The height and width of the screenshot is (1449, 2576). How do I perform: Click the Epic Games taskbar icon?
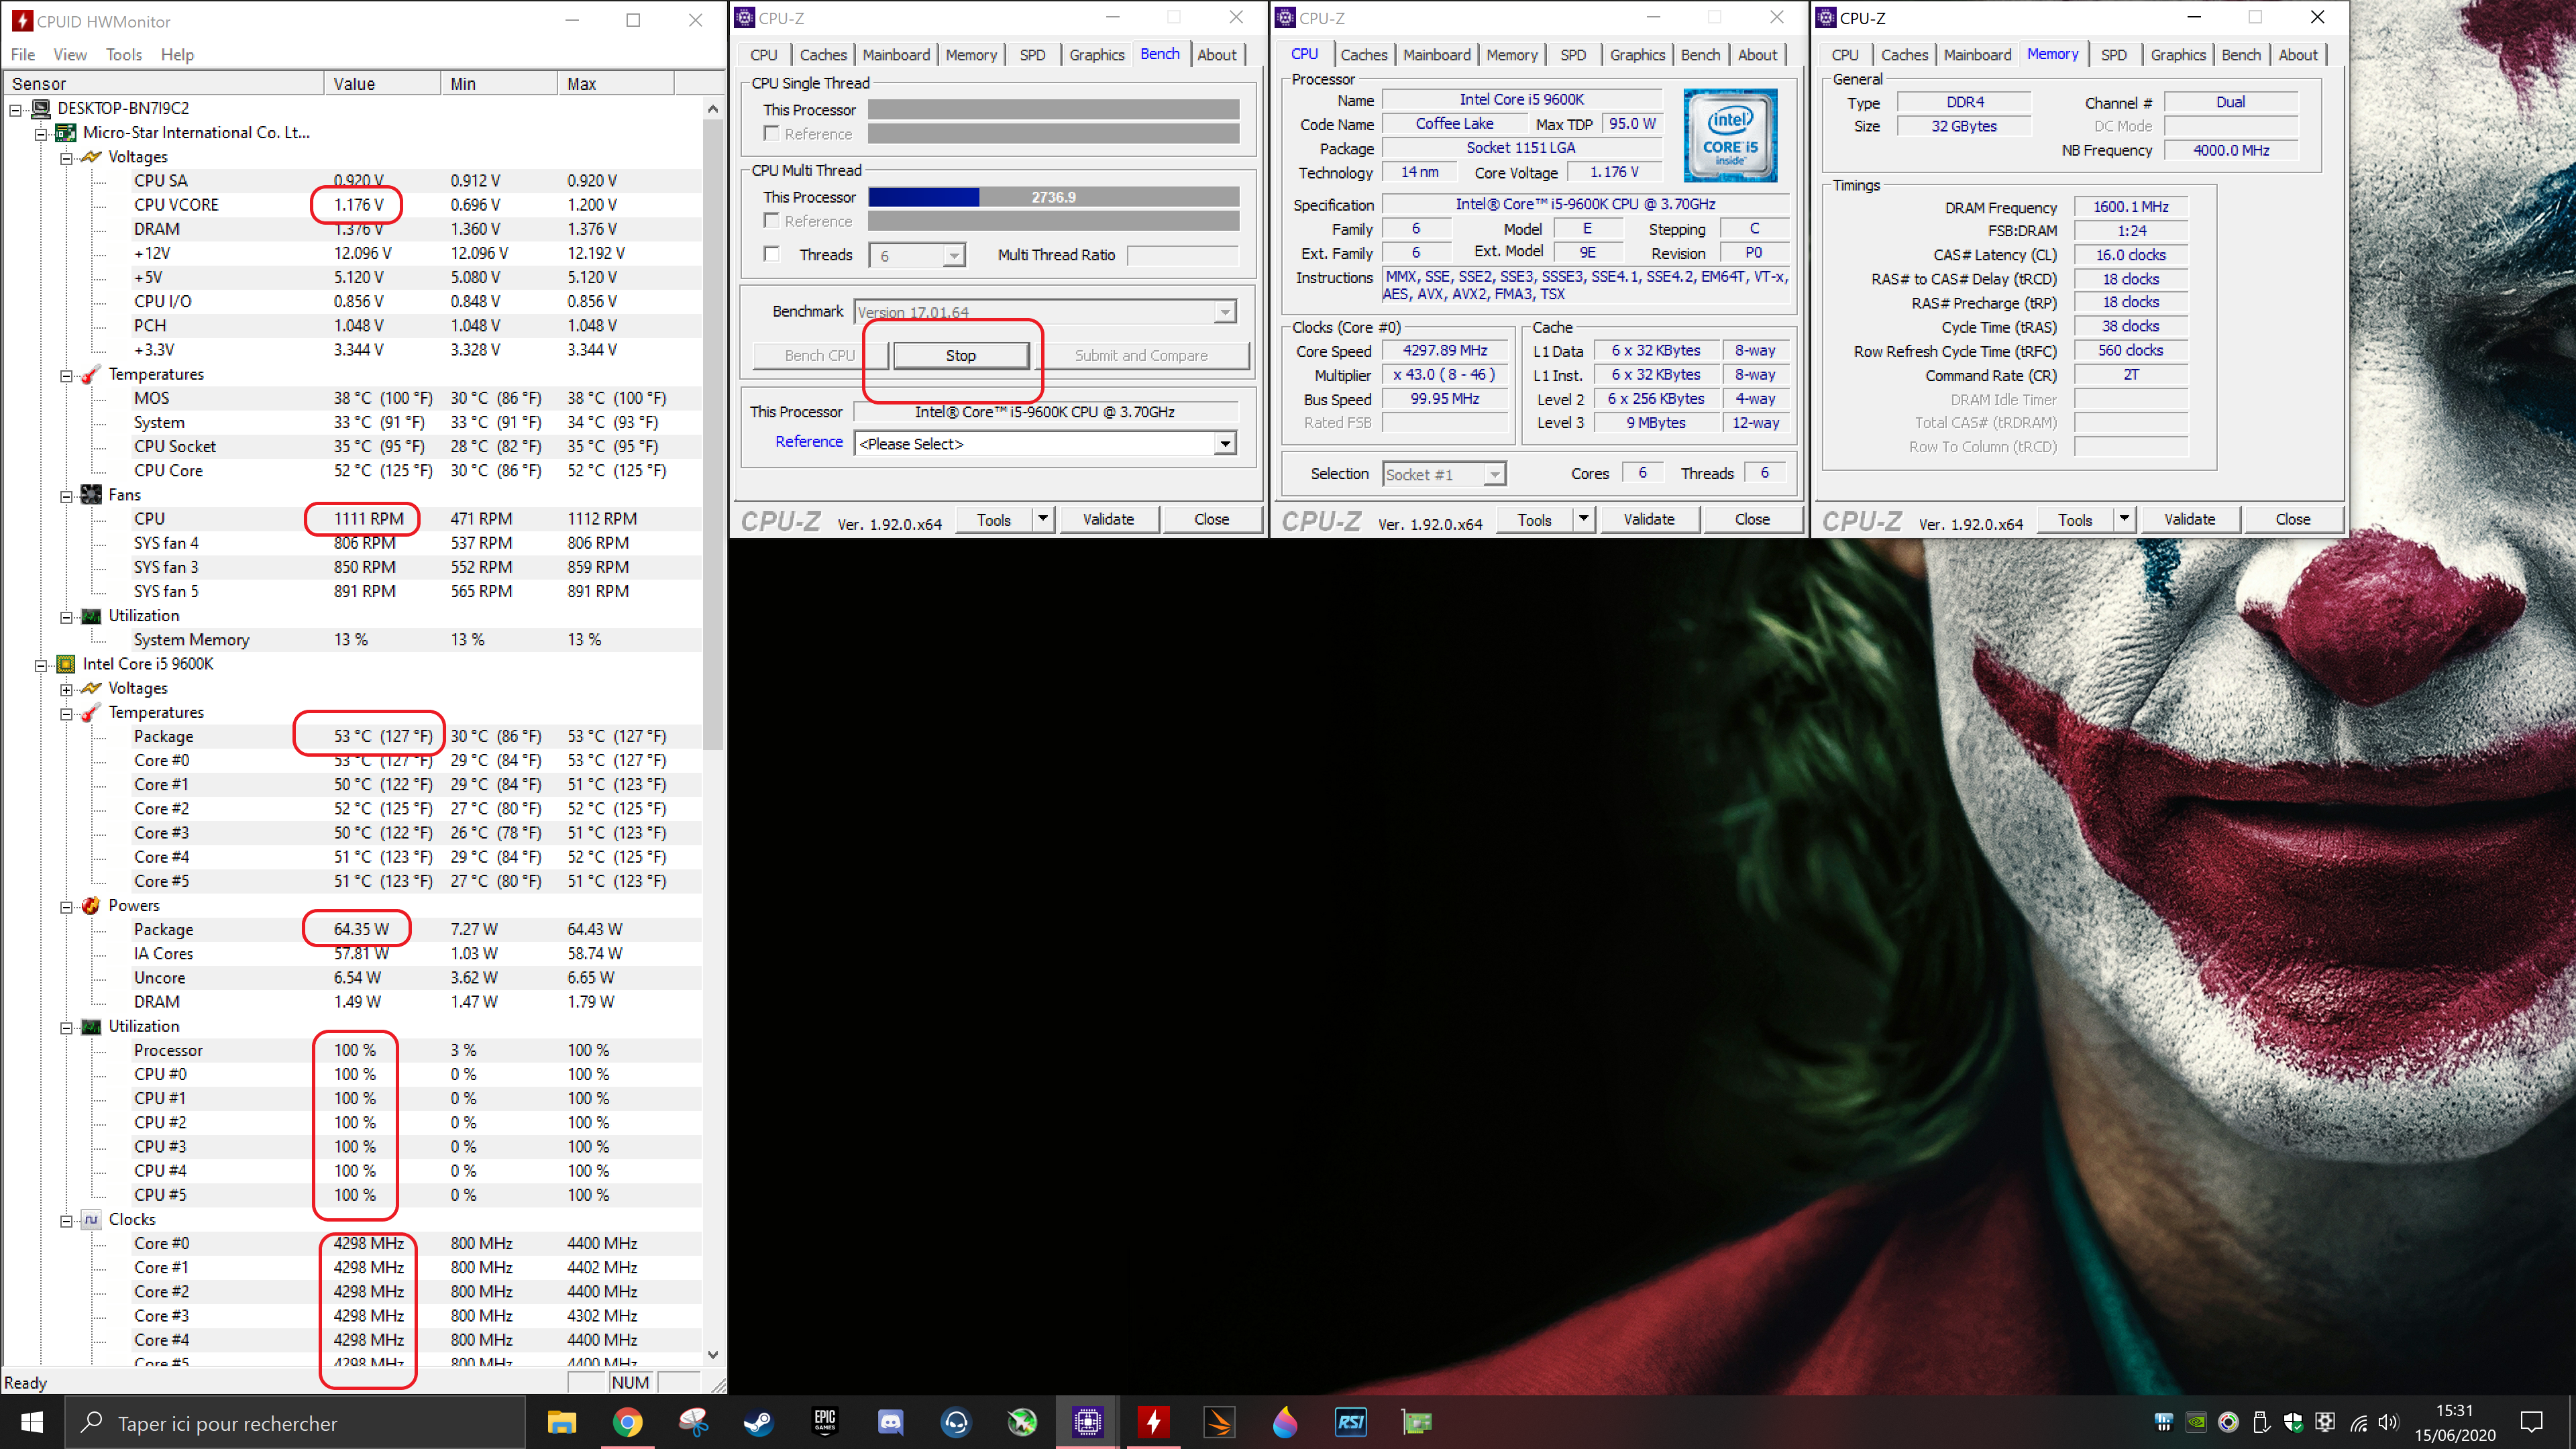point(824,1422)
